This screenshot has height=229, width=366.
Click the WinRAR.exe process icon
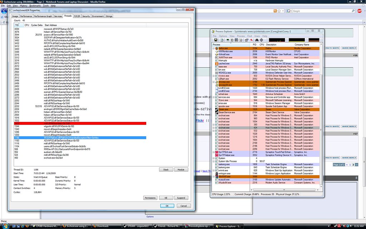[x=217, y=177]
